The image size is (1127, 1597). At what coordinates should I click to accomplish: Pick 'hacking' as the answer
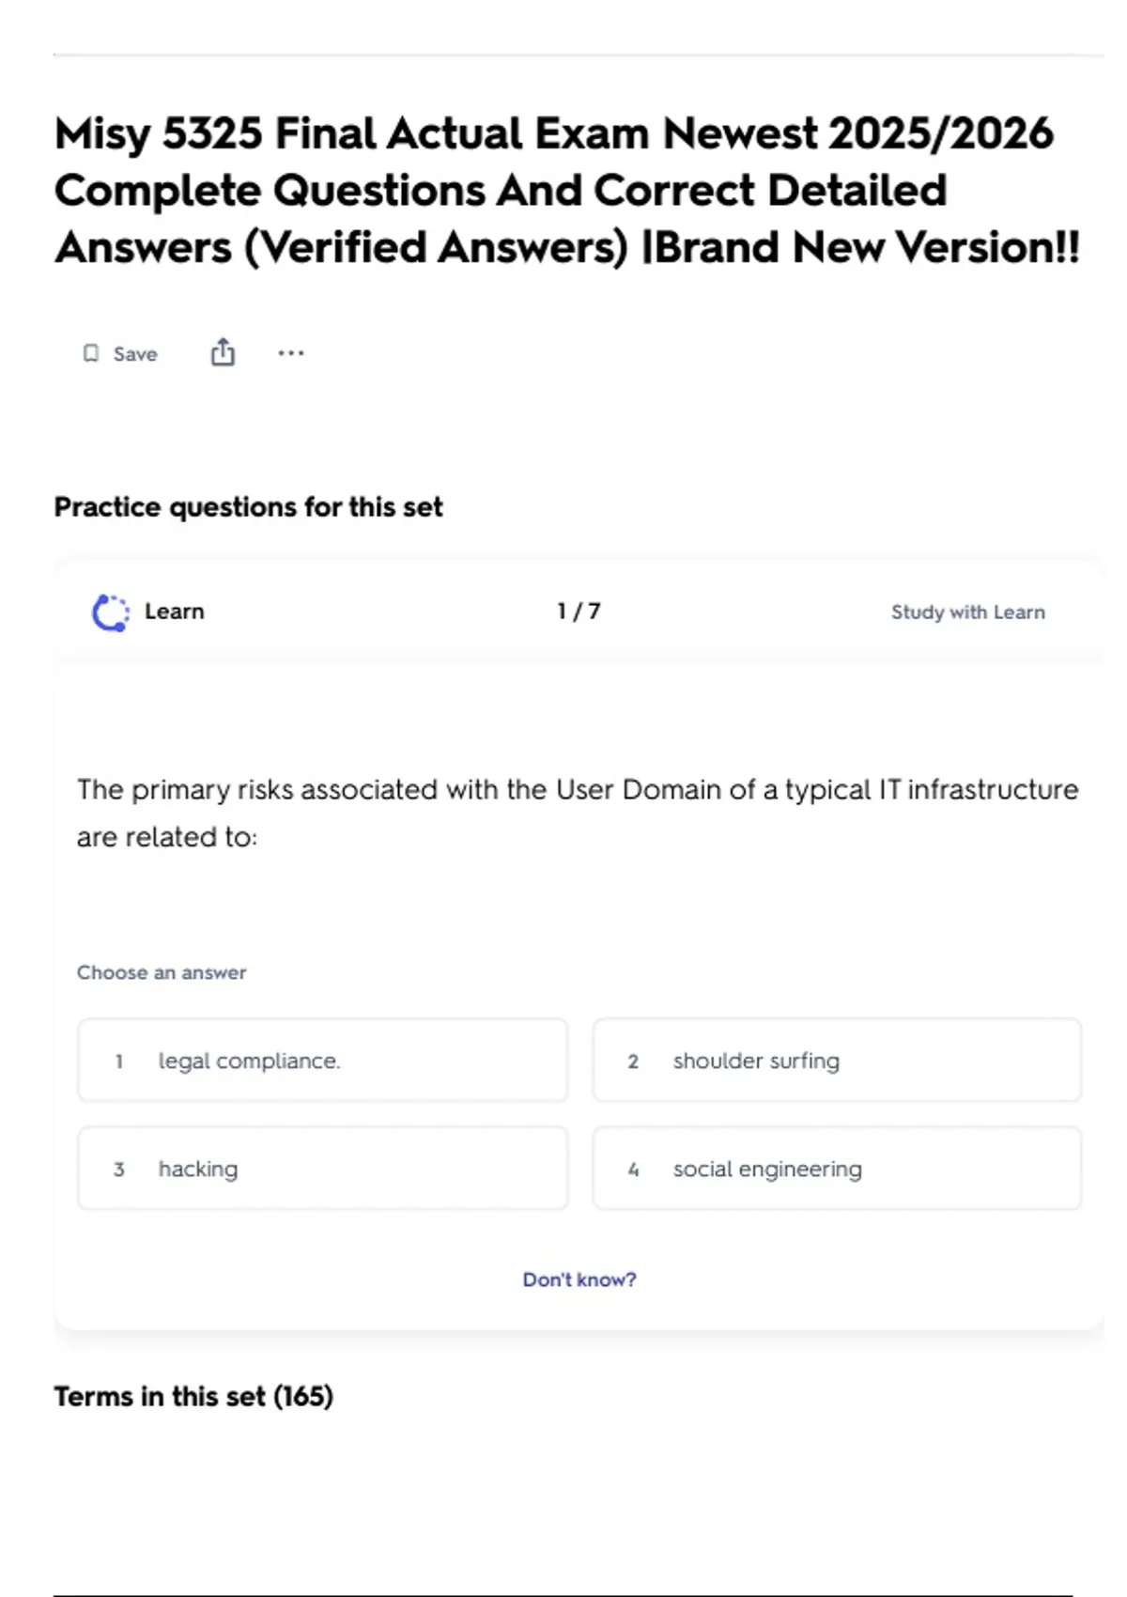tap(322, 1169)
